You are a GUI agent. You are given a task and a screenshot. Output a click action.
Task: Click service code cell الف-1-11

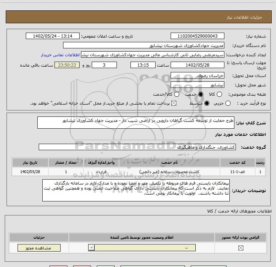click(x=237, y=172)
